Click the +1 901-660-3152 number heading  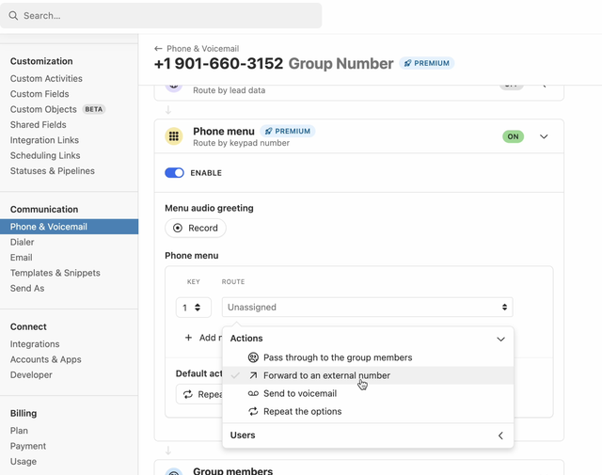coord(218,64)
